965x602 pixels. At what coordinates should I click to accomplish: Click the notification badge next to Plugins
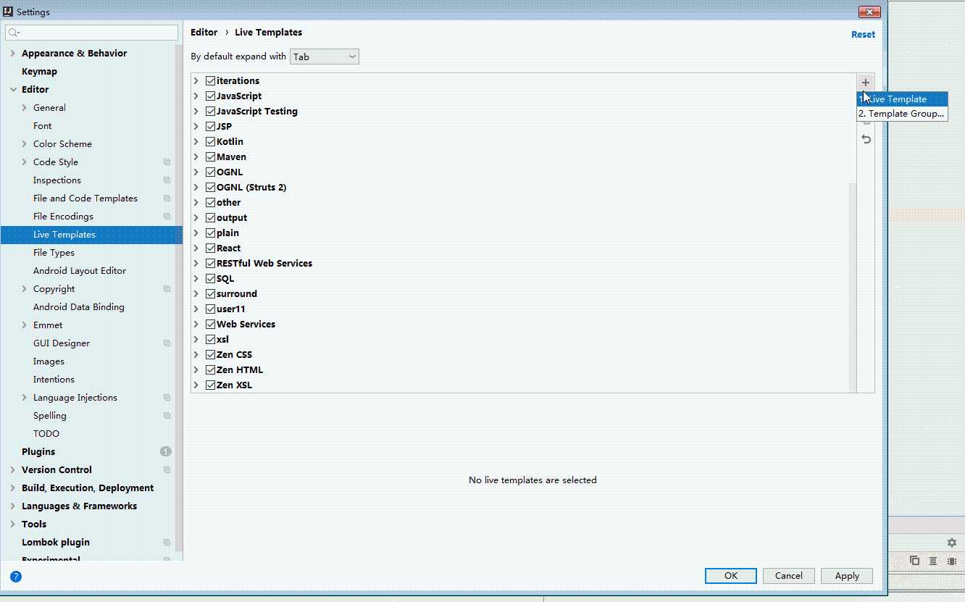point(166,451)
